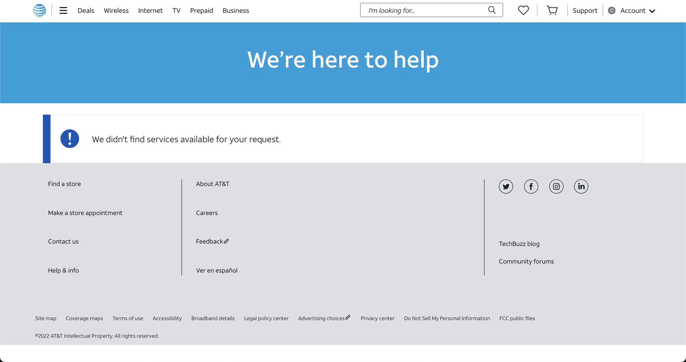Open Coverage maps footer link

click(84, 319)
